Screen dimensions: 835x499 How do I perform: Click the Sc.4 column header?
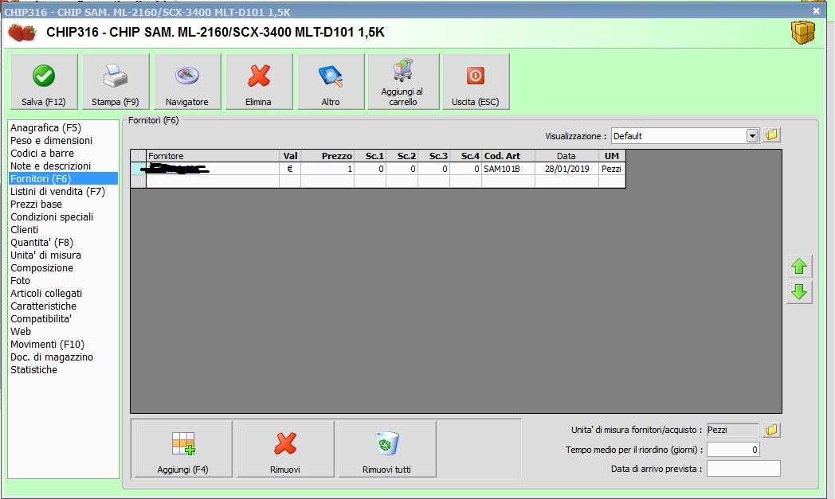[x=466, y=156]
